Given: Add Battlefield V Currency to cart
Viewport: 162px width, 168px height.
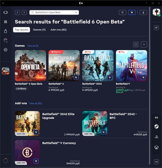Looking at the screenshot, I should [36, 161].
